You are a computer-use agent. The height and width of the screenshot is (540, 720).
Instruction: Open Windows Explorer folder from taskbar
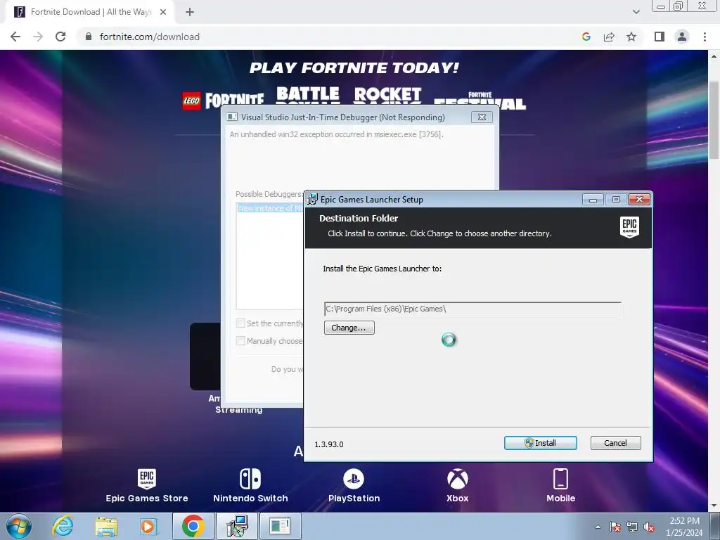[106, 526]
